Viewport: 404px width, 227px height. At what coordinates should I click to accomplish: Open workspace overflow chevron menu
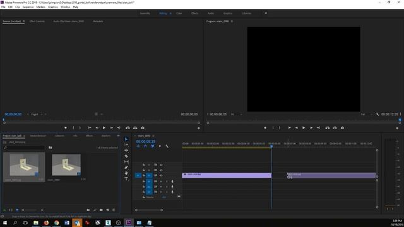266,13
